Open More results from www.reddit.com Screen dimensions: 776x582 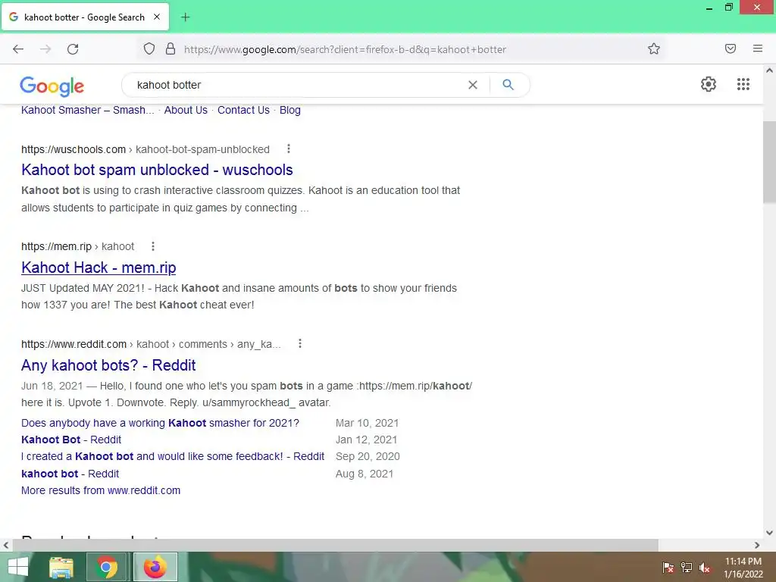click(x=101, y=490)
